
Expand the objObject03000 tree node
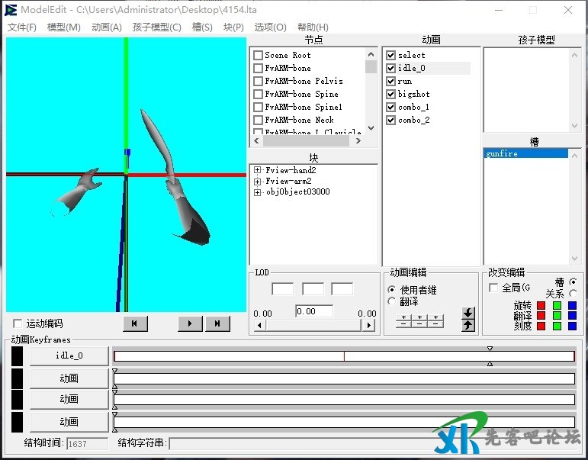[258, 192]
